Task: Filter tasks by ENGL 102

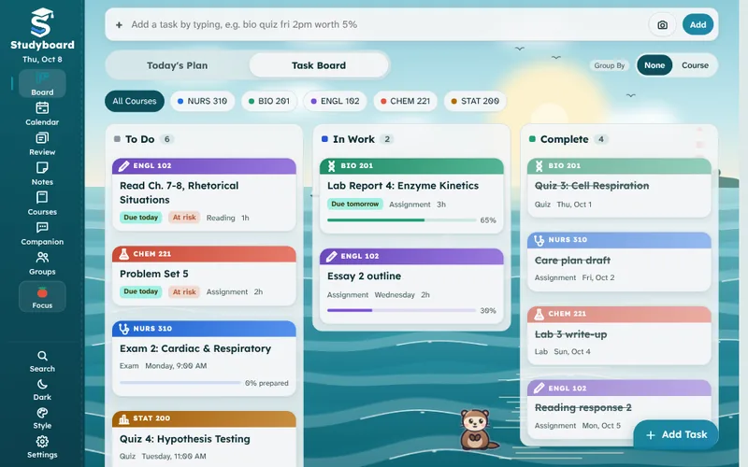Action: [x=335, y=101]
